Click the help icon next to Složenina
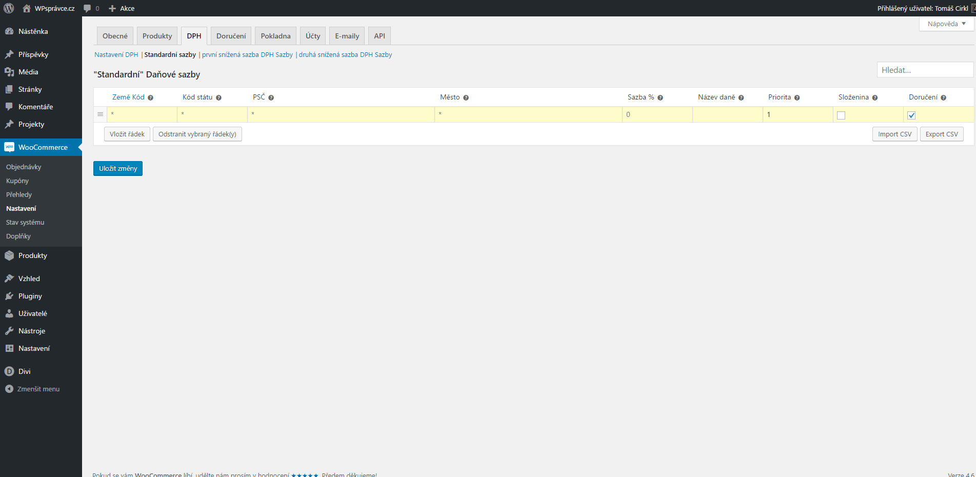This screenshot has height=477, width=976. click(875, 97)
